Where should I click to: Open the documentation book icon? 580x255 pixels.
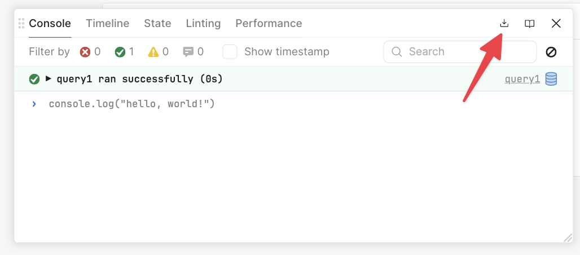(530, 24)
